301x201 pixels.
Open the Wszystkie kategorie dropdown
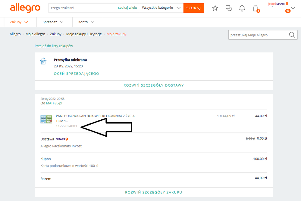point(161,8)
